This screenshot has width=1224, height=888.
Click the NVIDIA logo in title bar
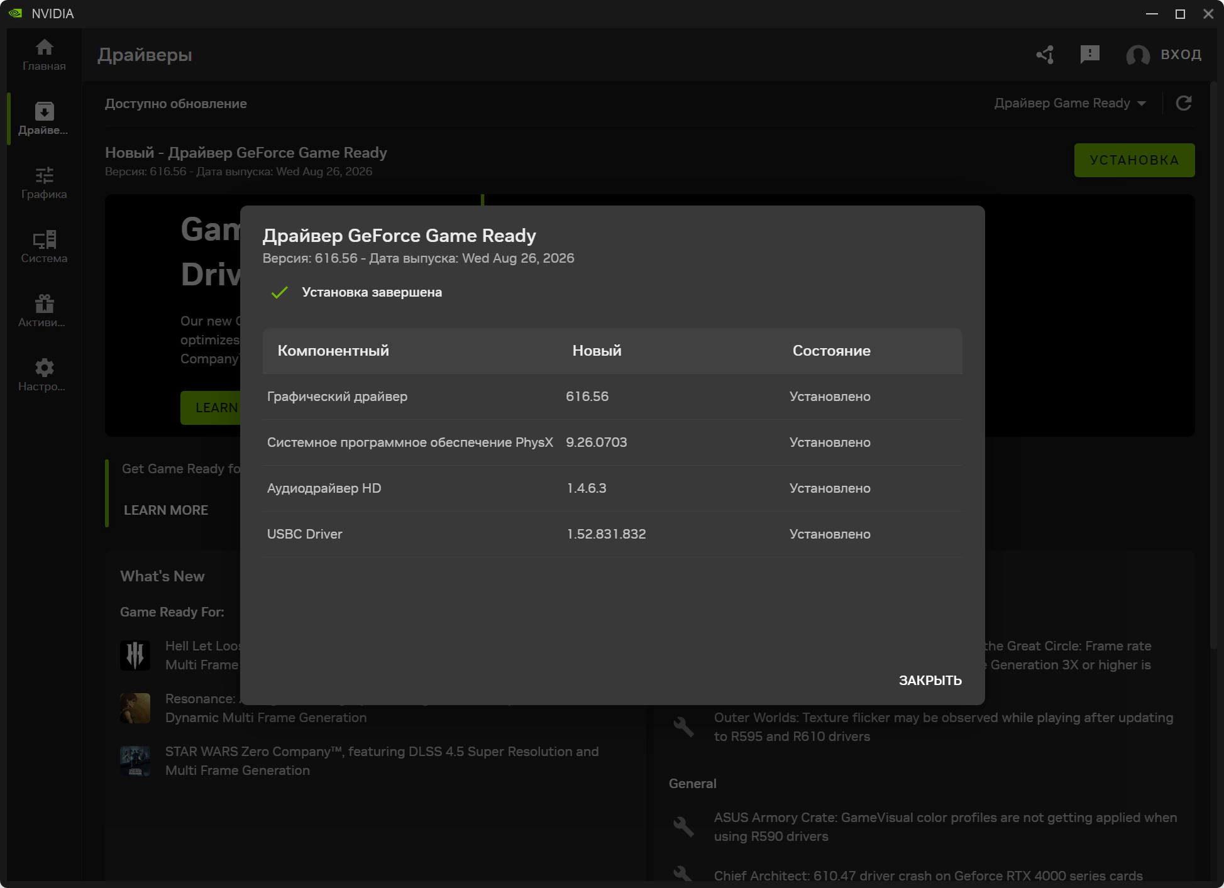(x=16, y=13)
